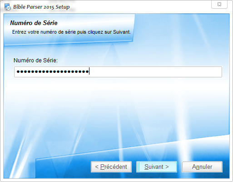Click the installer disc icon in title bar
The width and height of the screenshot is (233, 182).
[x=7, y=7]
